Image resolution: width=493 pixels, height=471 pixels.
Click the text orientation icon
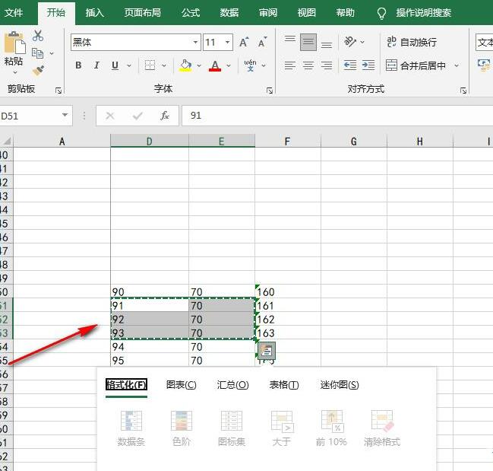click(x=350, y=42)
